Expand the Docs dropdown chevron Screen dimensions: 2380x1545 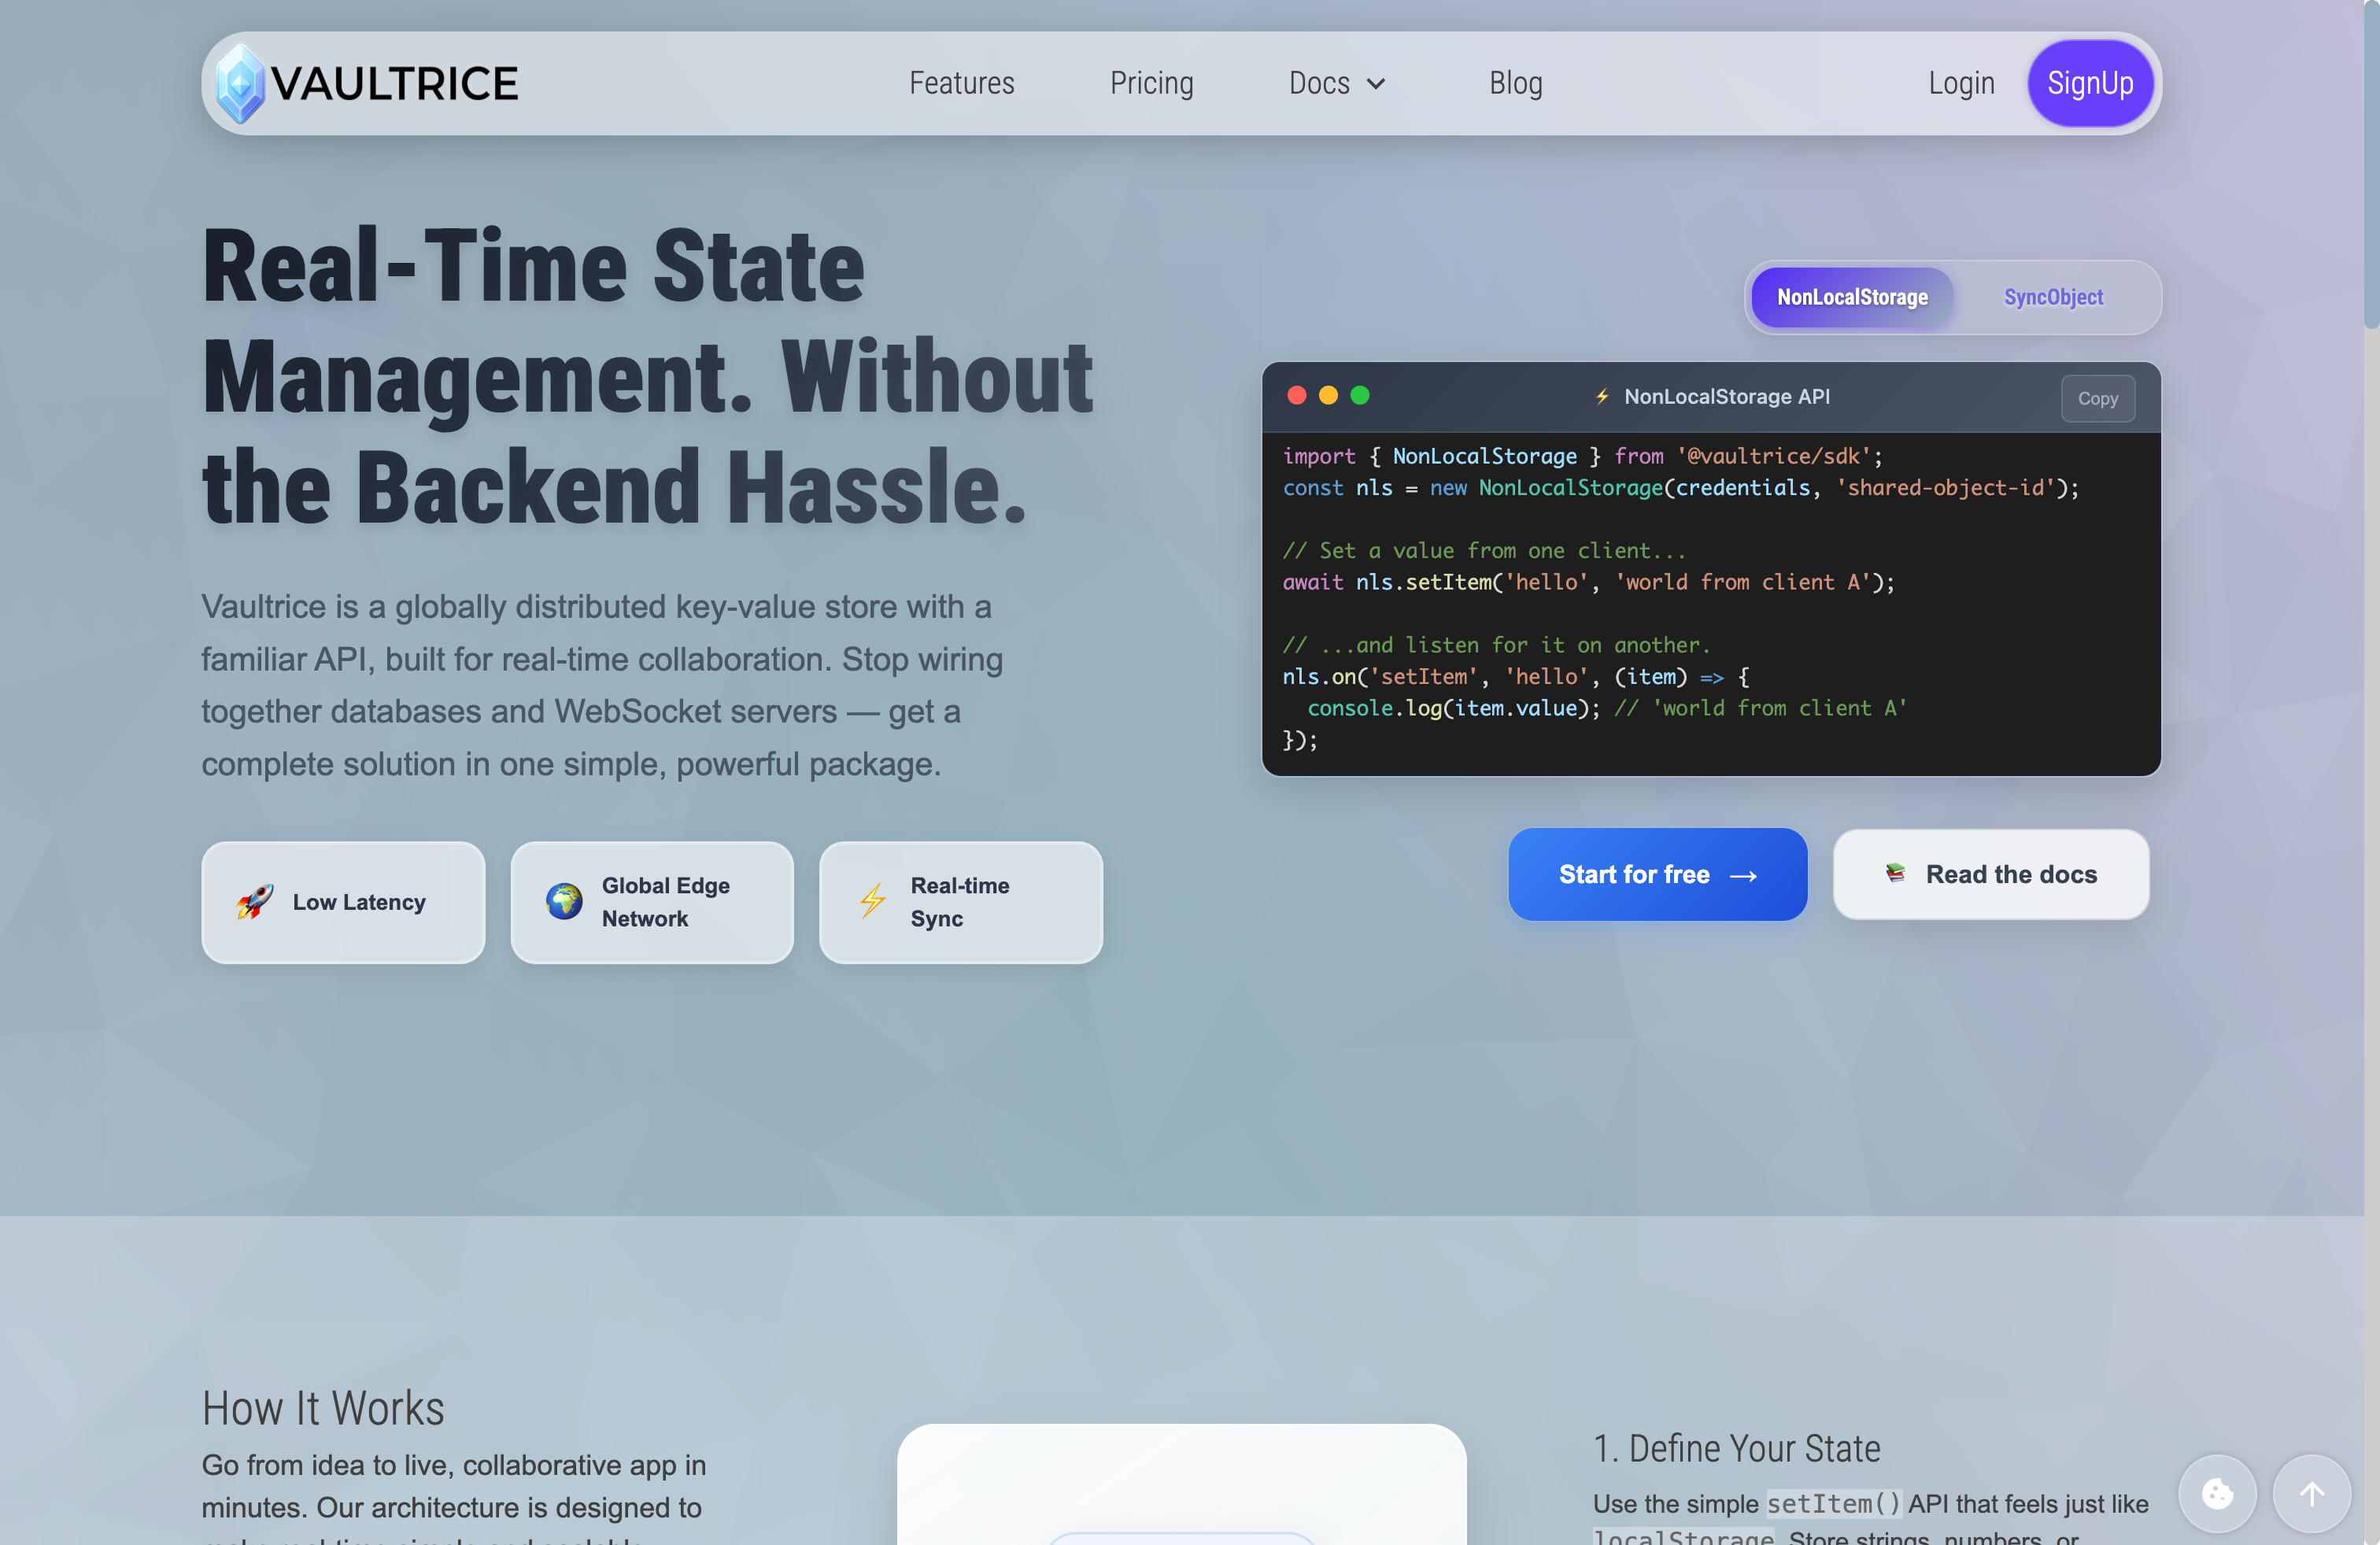1376,84
